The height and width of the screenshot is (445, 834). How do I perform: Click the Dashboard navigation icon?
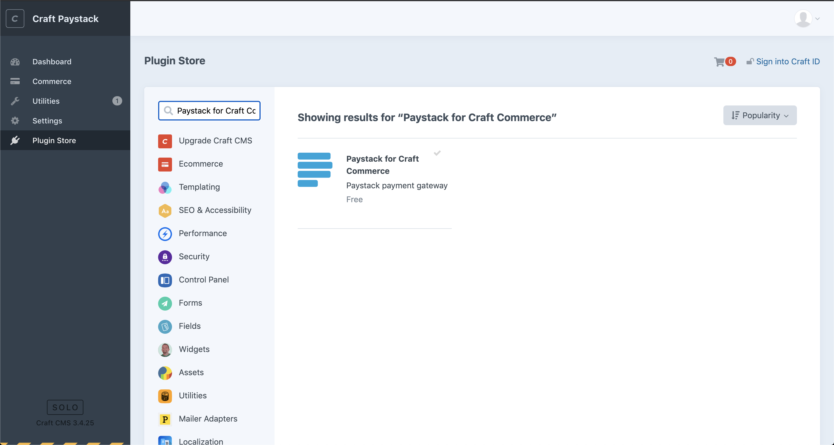(15, 61)
